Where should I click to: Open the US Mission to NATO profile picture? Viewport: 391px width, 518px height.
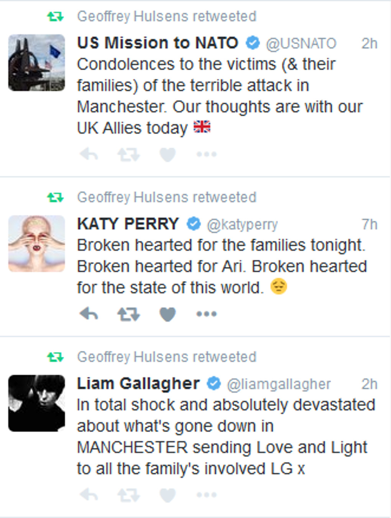click(37, 63)
